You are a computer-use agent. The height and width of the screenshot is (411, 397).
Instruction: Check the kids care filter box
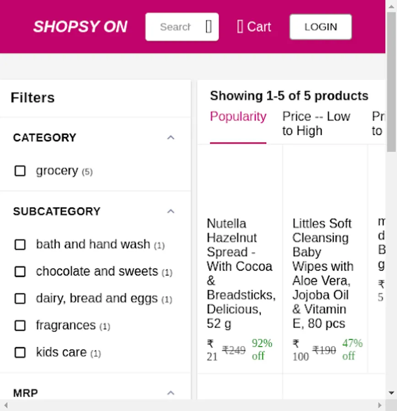pyautogui.click(x=20, y=353)
